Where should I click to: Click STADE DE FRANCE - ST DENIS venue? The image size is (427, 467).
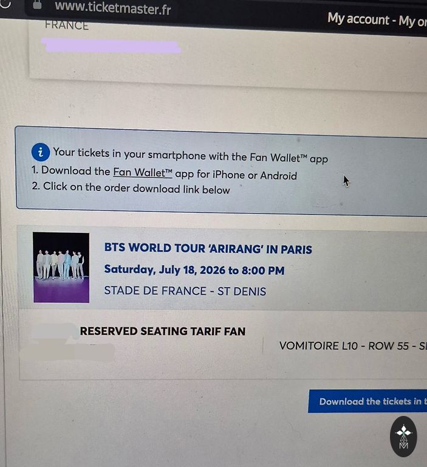185,291
